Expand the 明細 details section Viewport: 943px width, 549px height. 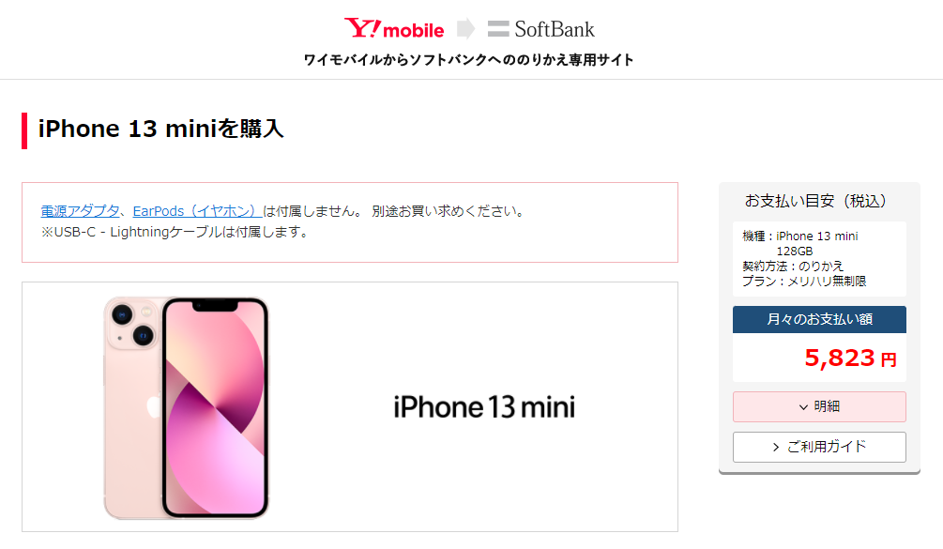[819, 406]
